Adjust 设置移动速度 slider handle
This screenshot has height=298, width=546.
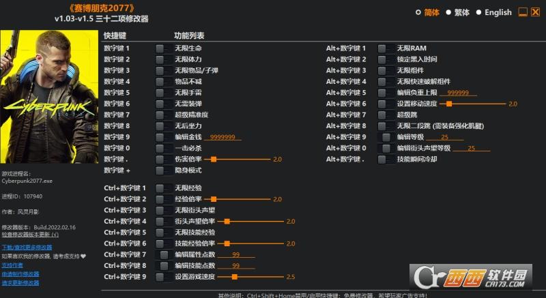coord(449,104)
